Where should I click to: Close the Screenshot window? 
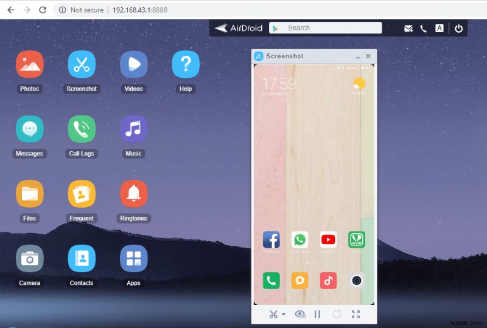point(368,56)
